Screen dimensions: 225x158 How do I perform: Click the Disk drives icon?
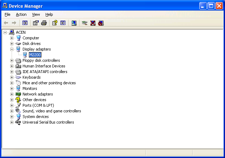point(18,44)
